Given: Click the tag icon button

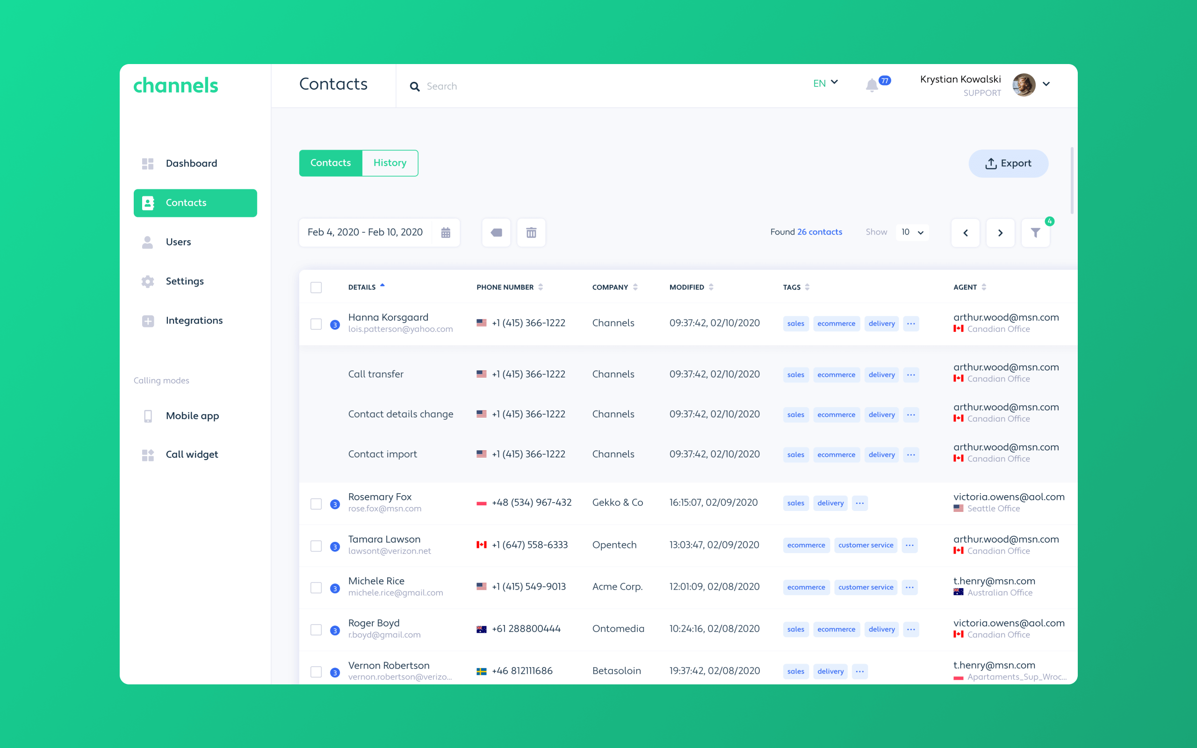Looking at the screenshot, I should click(x=496, y=232).
